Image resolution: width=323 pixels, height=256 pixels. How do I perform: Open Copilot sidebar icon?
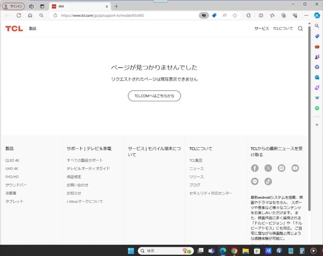point(317,16)
